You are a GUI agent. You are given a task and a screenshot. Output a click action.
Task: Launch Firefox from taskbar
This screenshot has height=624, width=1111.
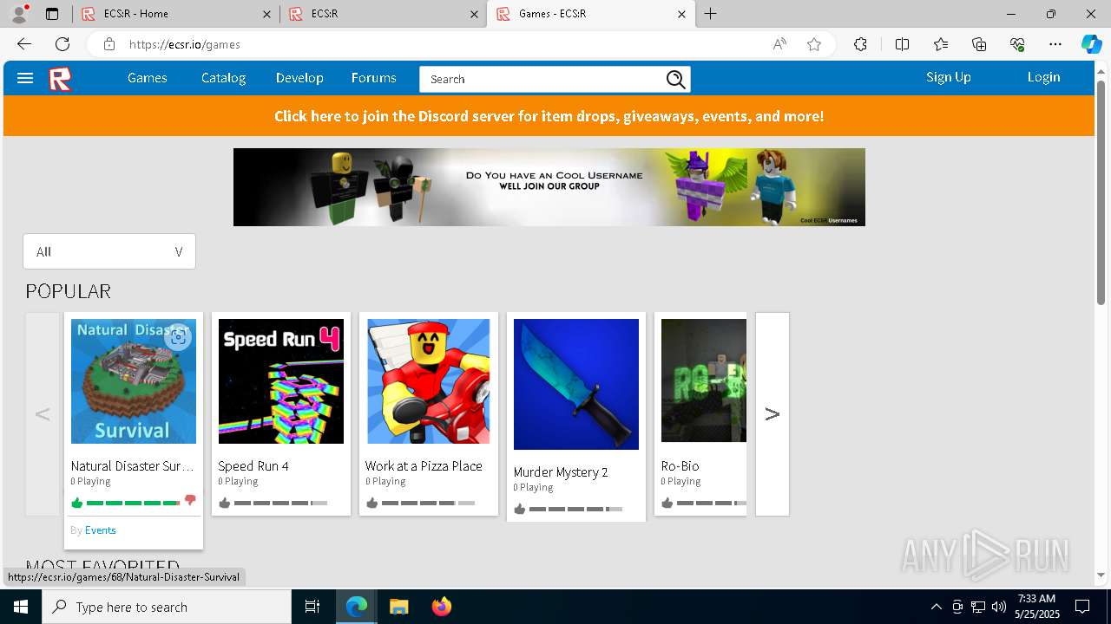point(442,607)
